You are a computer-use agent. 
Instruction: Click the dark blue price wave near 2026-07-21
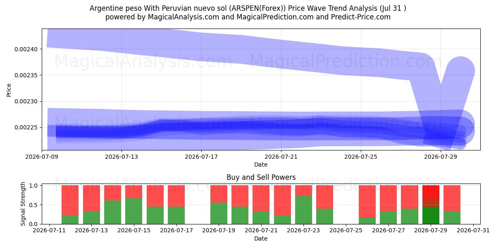(281, 125)
